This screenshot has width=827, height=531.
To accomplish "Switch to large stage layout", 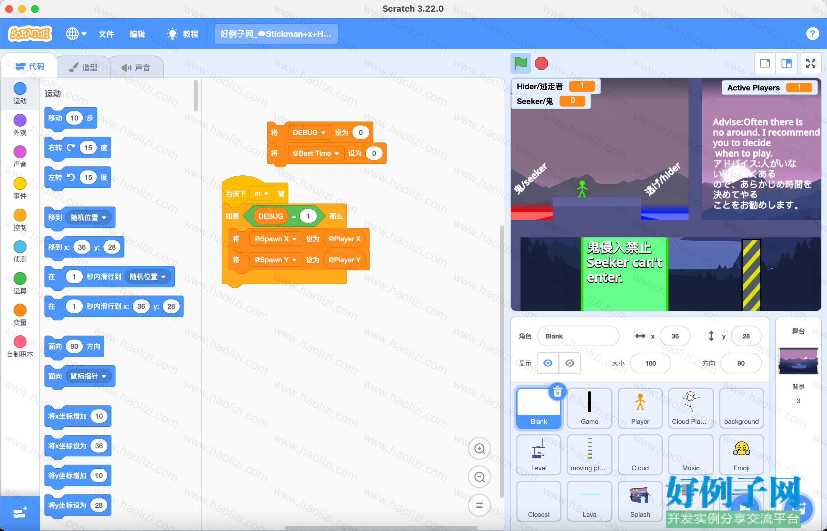I will [787, 63].
